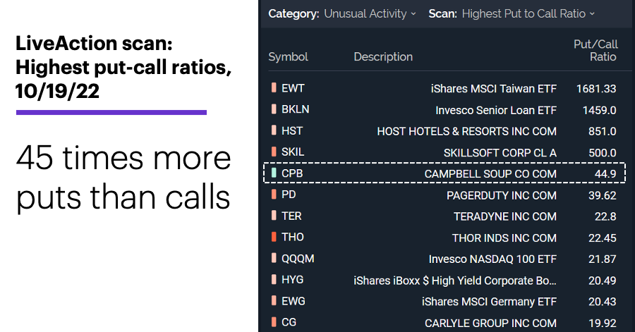Click Invesco NASDAQ 100 ETF description
635x332 pixels.
click(x=493, y=259)
